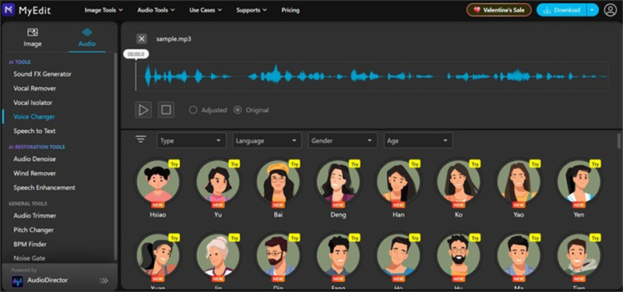
Task: Click Try badge on Yen voice
Action: tap(595, 164)
